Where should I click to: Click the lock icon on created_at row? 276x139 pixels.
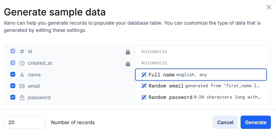pos(128,63)
